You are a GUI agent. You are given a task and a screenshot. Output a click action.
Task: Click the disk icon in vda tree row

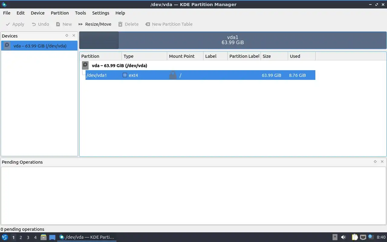85,65
